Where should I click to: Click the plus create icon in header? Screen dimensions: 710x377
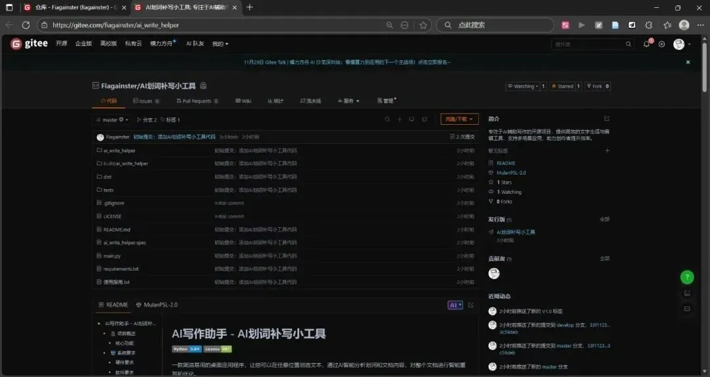coord(661,44)
